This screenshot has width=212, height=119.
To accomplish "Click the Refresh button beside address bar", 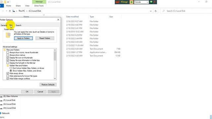I will click(156, 11).
